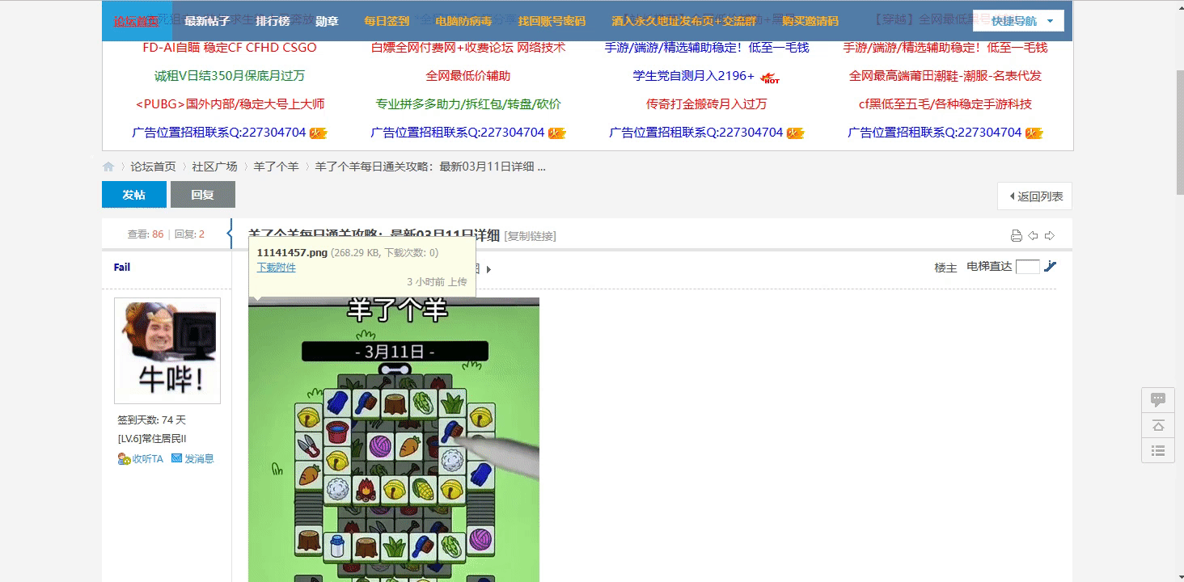Click the 收听TA follow icon link
The width and height of the screenshot is (1184, 582).
tap(141, 459)
